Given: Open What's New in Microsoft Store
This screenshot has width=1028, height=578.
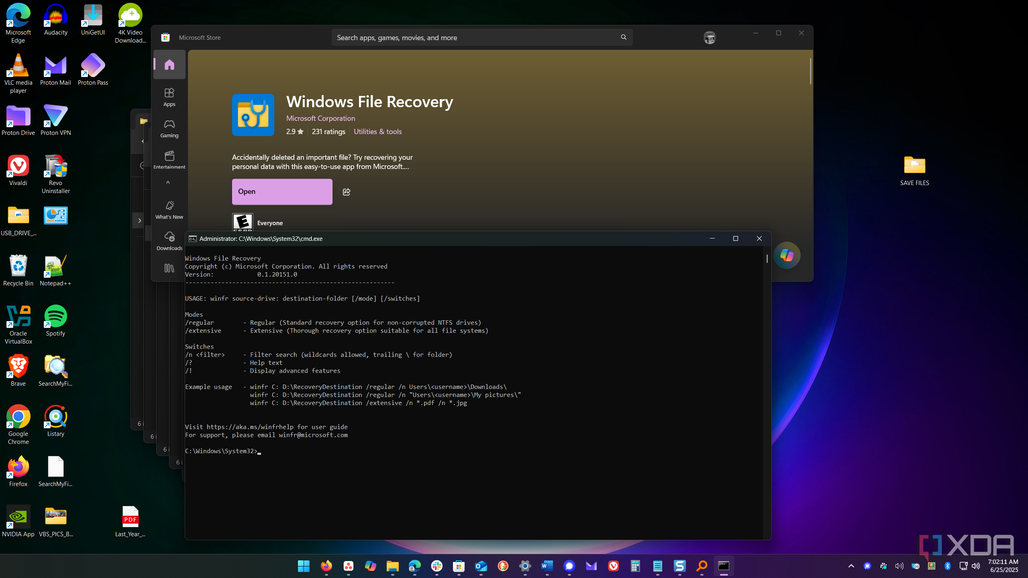Looking at the screenshot, I should click(169, 210).
